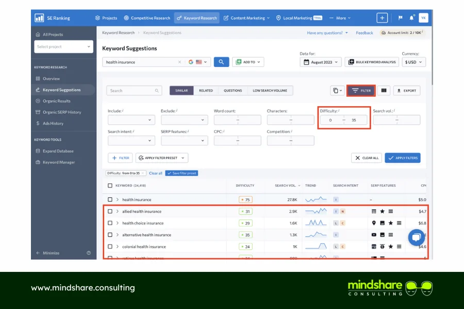The image size is (464, 309).
Task: Check the colonial health insurance checkbox
Action: point(110,246)
